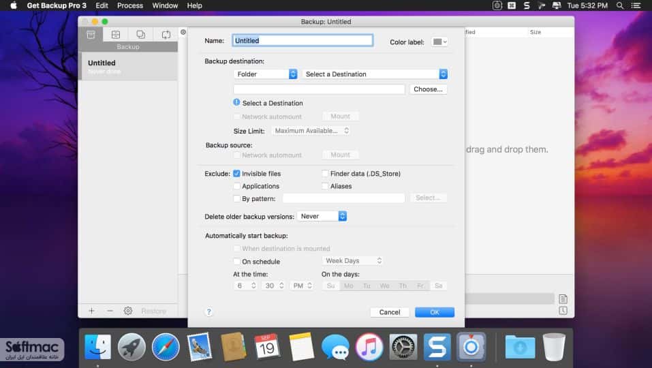Select the Untitled project in sidebar
The image size is (652, 368).
pos(128,67)
